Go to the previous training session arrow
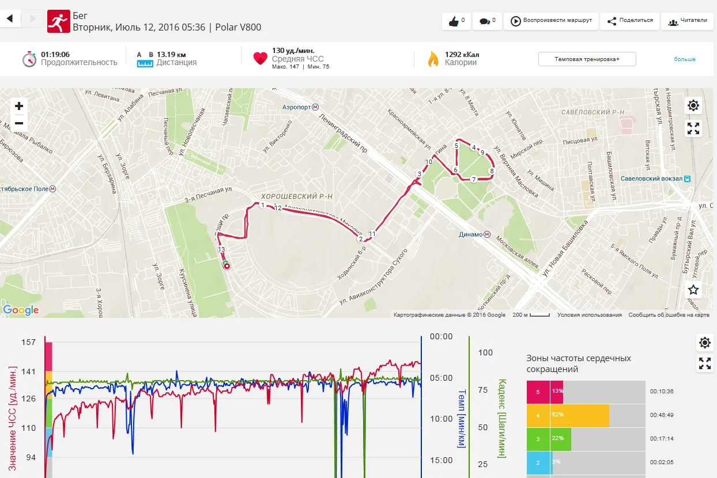This screenshot has height=478, width=717. tap(10, 19)
